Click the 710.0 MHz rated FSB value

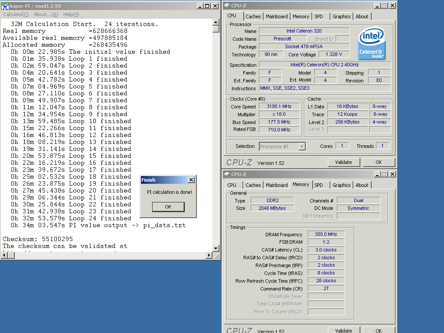point(279,130)
